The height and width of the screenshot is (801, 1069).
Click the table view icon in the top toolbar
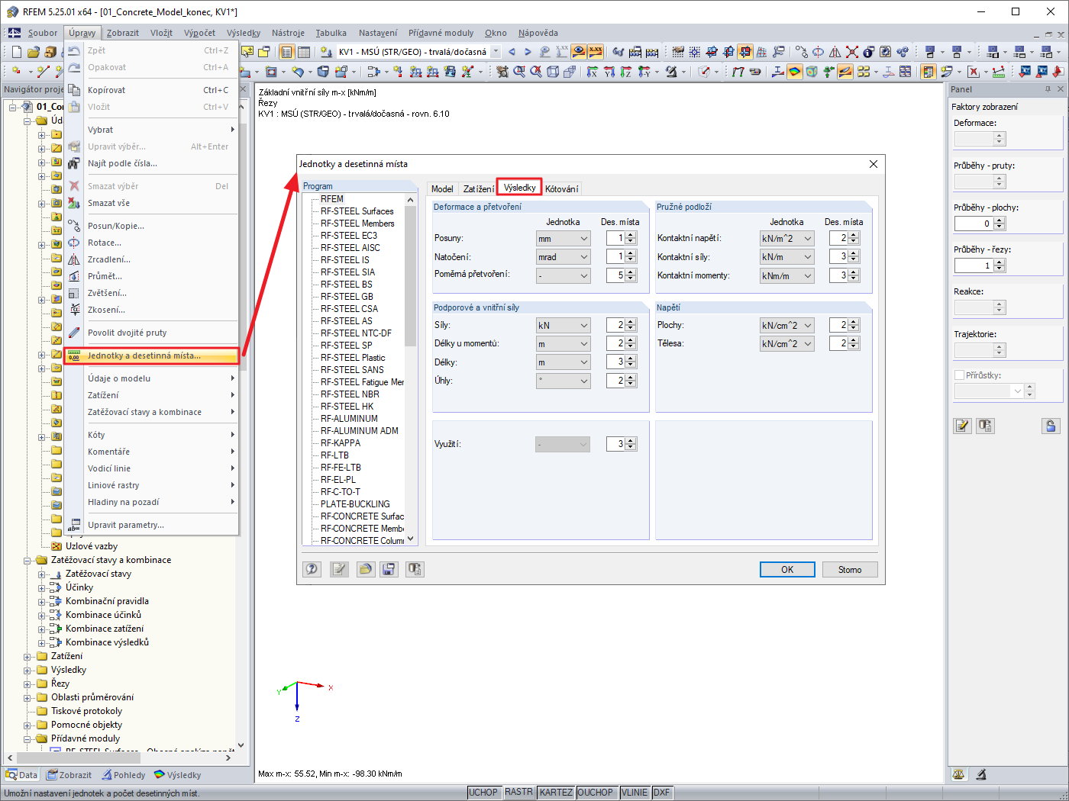click(303, 52)
